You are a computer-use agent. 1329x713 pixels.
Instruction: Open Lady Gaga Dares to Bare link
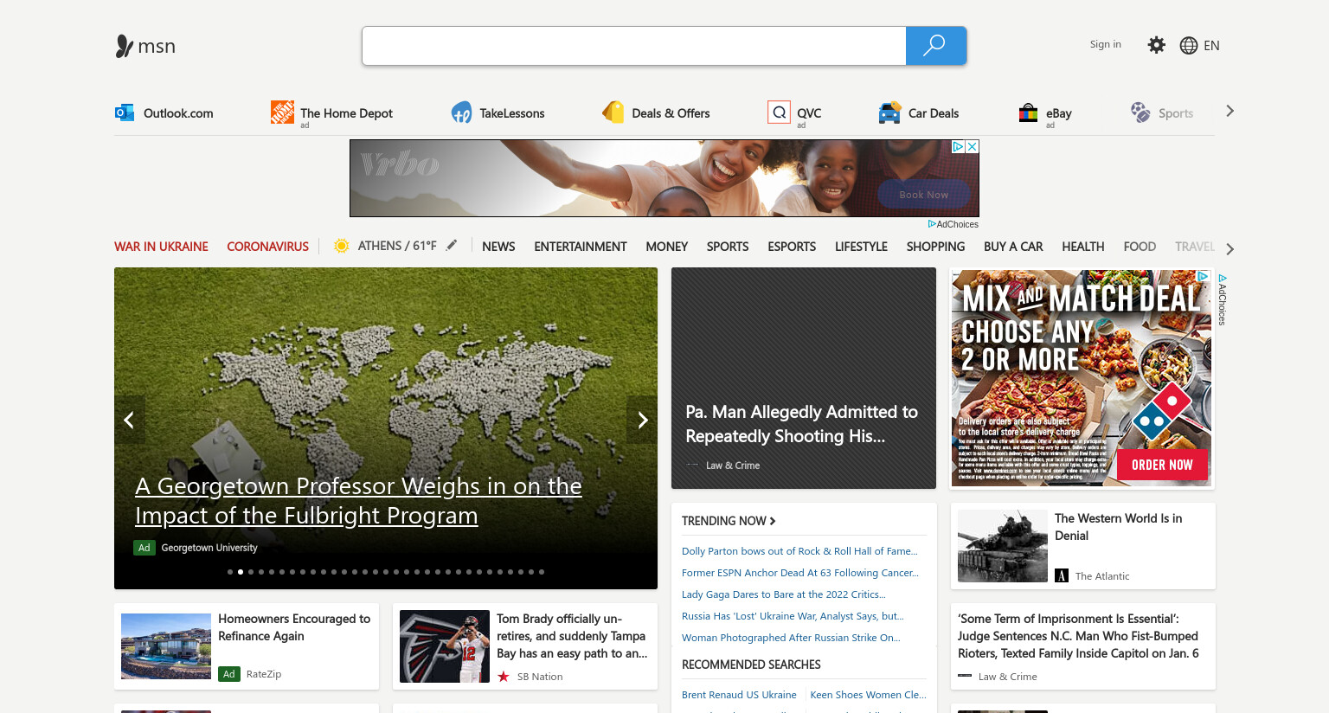pos(784,594)
